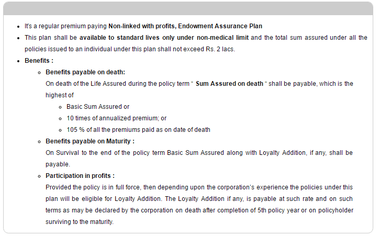The image size is (379, 236).
Task: Click 'surviving to the maturity' text
Action: click(80, 222)
